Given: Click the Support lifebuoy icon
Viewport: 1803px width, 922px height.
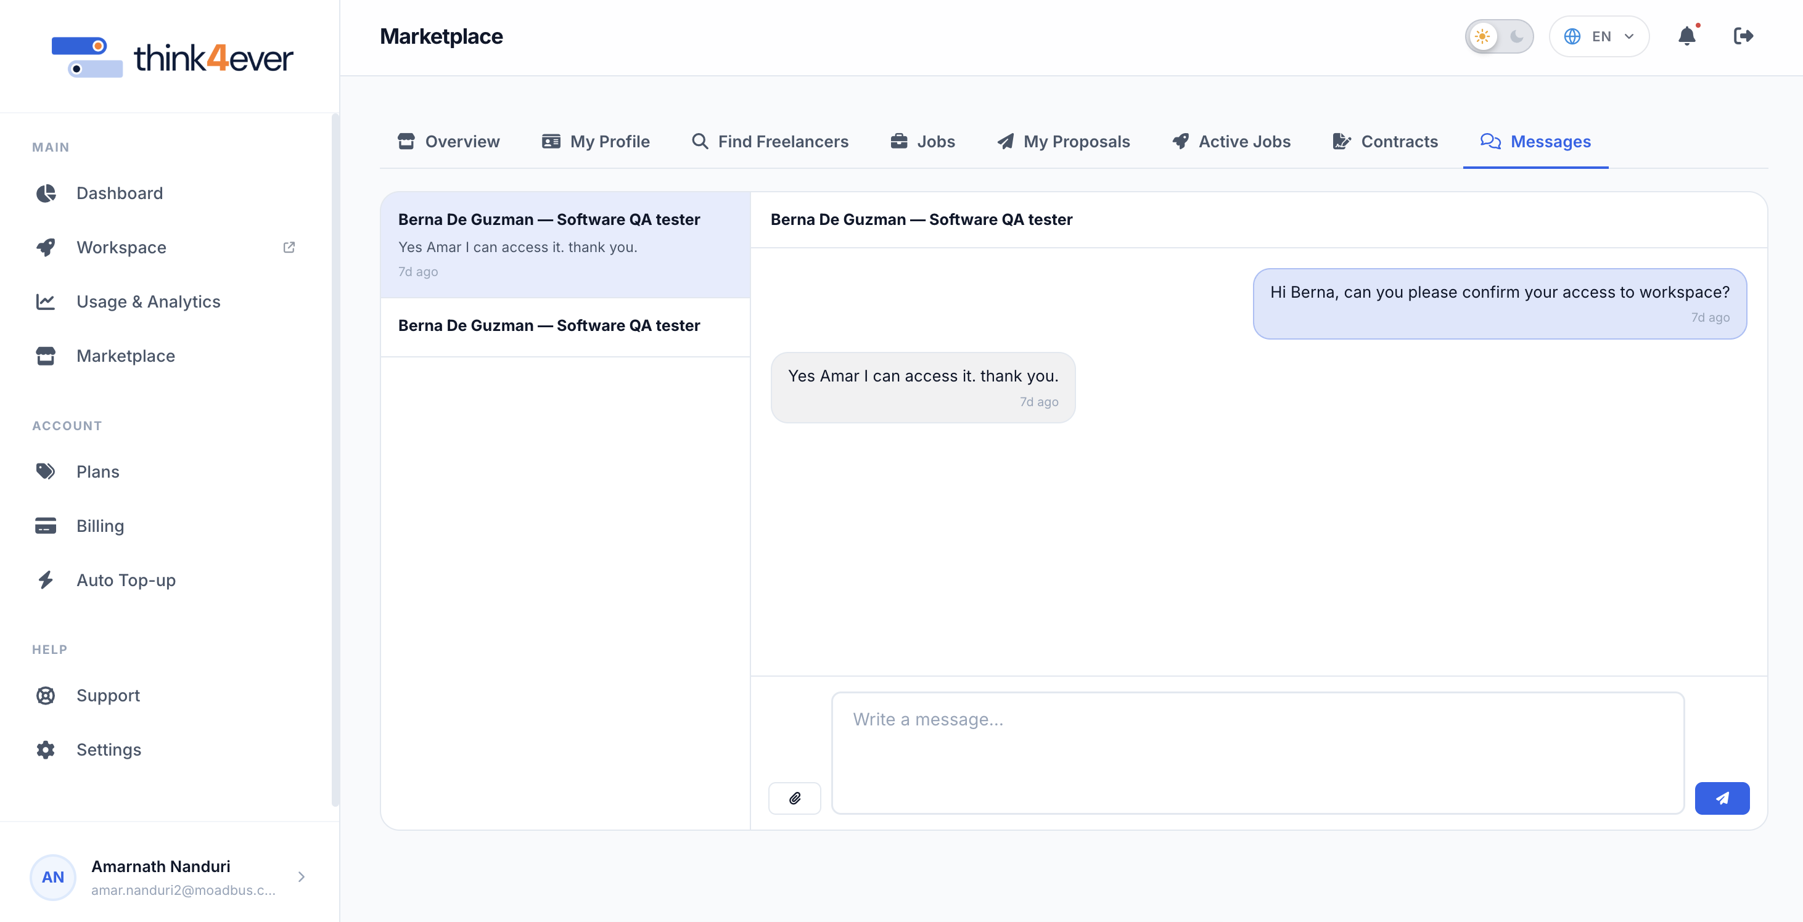Looking at the screenshot, I should [x=46, y=695].
